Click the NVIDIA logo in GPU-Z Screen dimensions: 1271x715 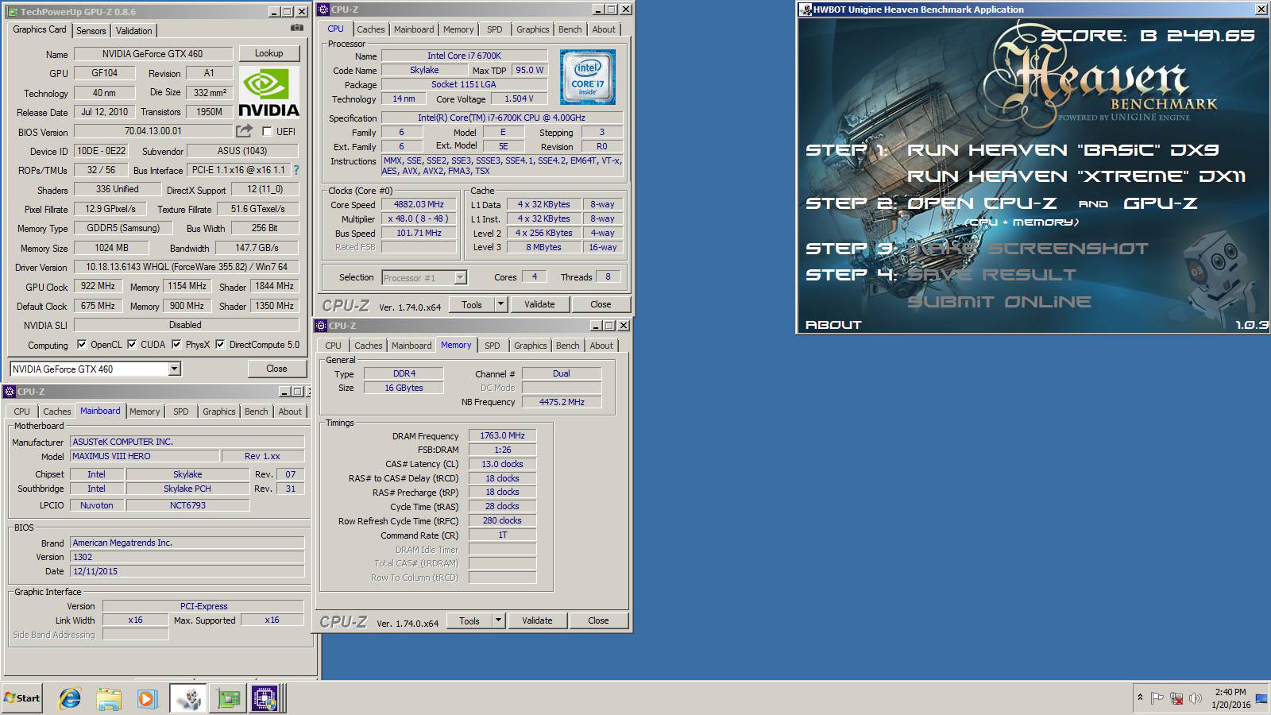[x=268, y=93]
